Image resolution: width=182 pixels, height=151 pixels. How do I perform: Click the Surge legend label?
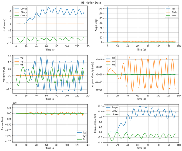(115, 107)
